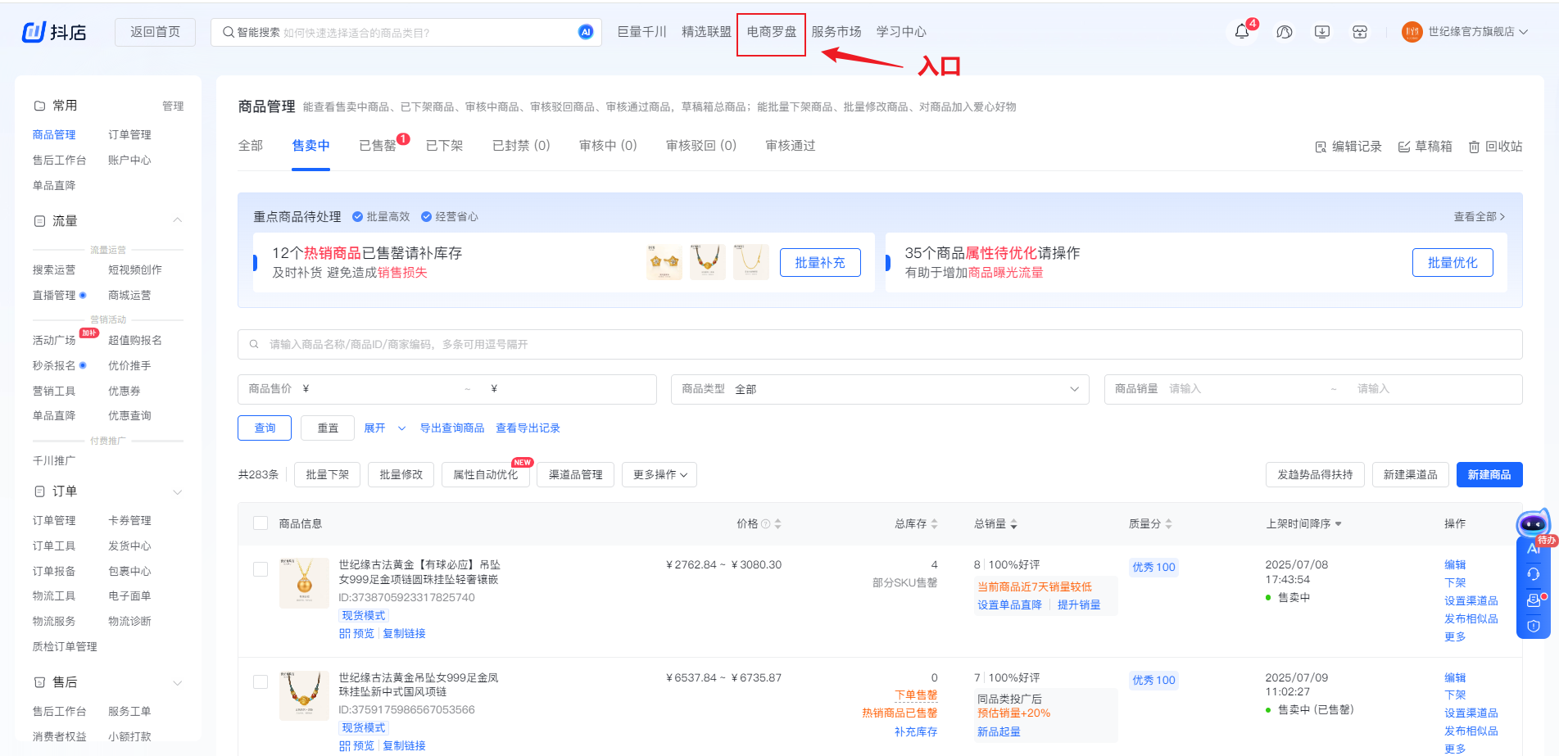Switch to the 已下架 tab
1559x756 pixels.
point(444,146)
